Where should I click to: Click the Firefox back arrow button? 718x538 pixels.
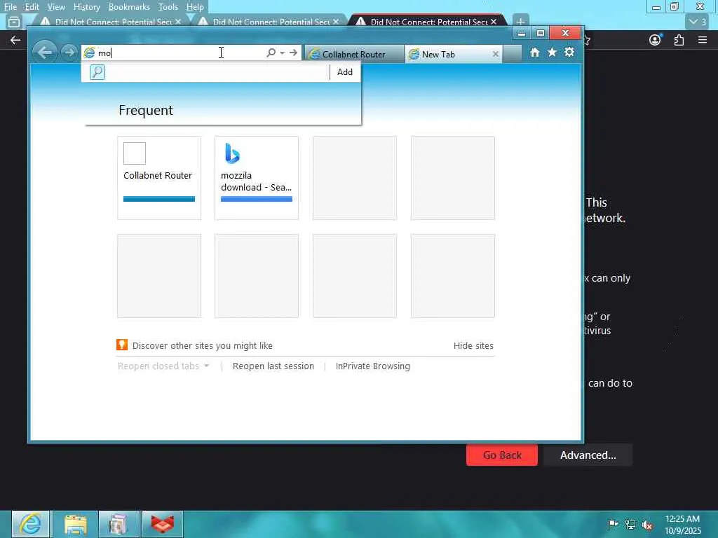tap(15, 40)
